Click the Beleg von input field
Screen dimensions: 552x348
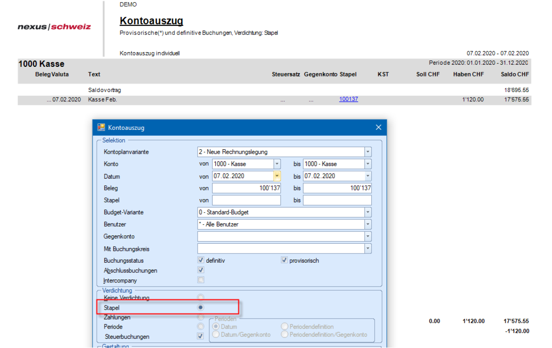point(246,188)
